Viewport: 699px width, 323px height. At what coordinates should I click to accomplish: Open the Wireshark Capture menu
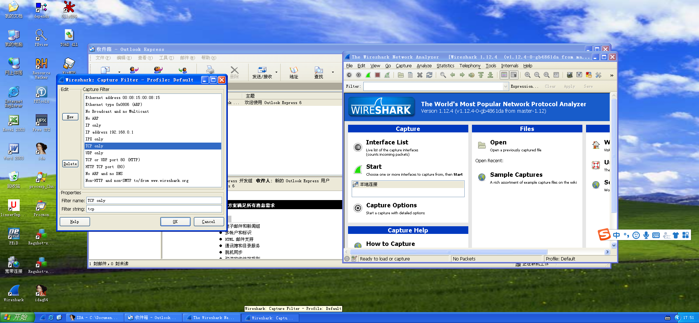tap(404, 66)
